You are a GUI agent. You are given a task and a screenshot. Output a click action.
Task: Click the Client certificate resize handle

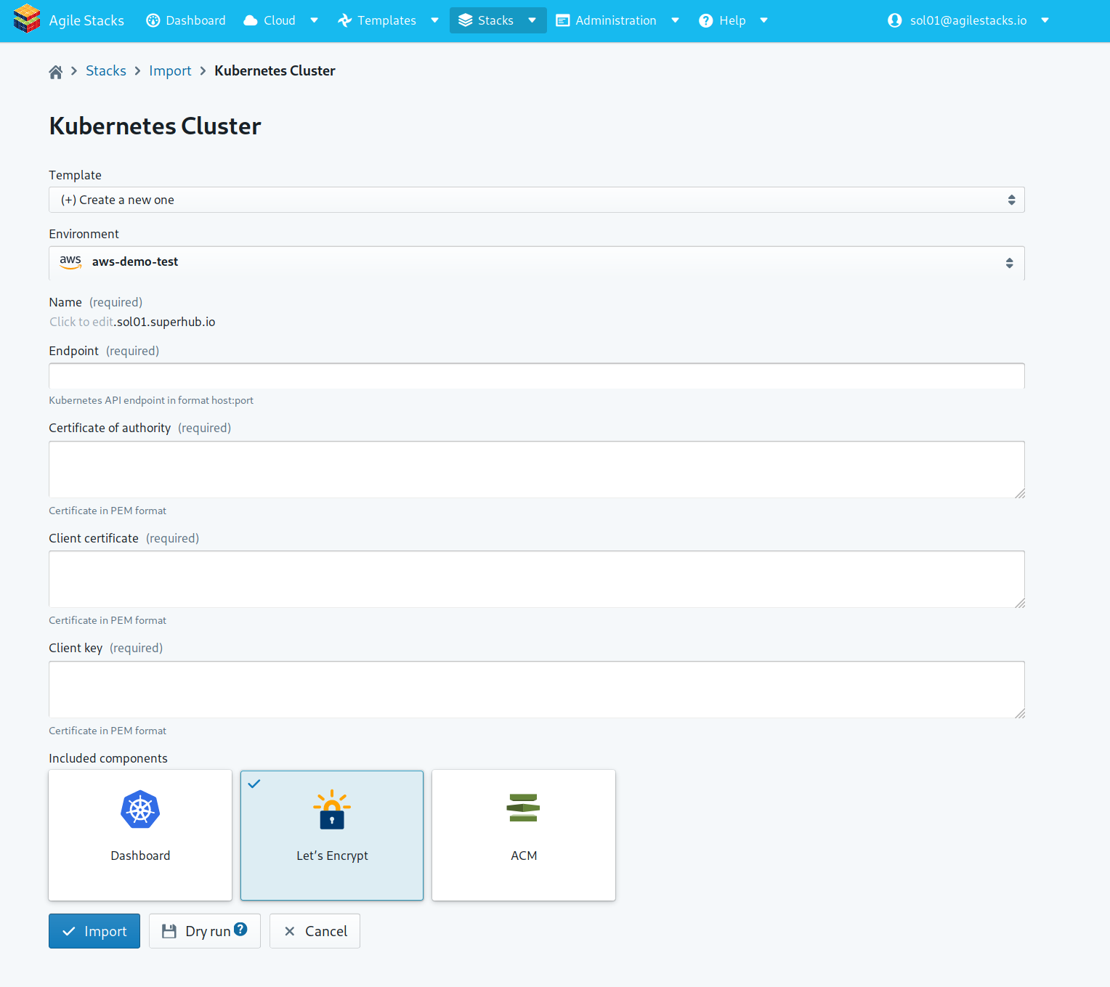[1020, 603]
